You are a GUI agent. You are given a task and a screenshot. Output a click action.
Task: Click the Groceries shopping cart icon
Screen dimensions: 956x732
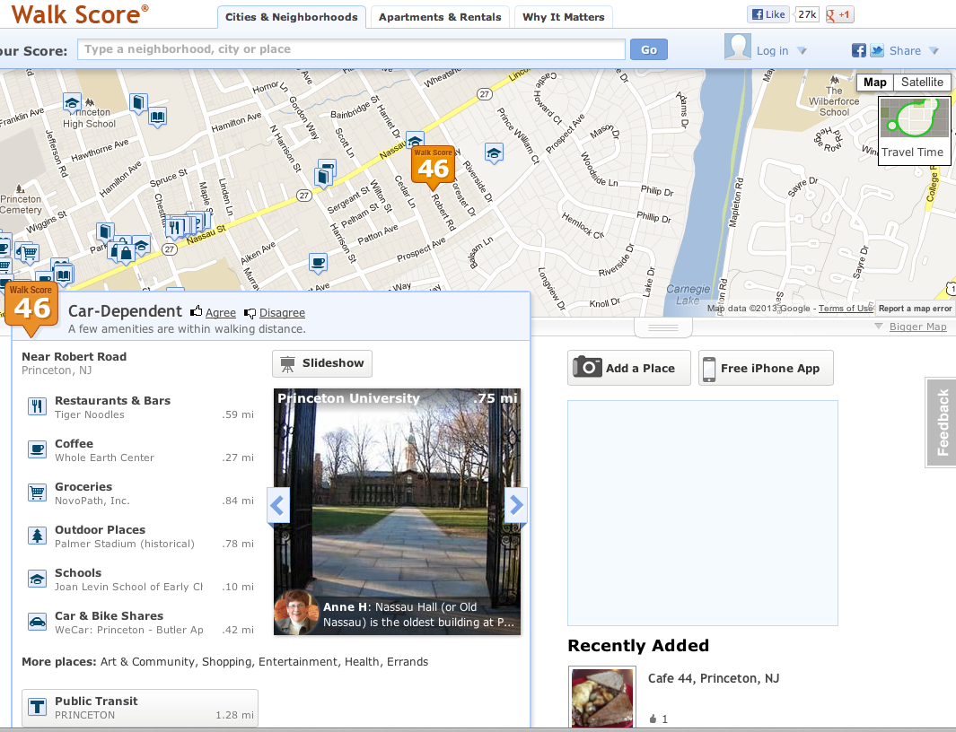(37, 492)
